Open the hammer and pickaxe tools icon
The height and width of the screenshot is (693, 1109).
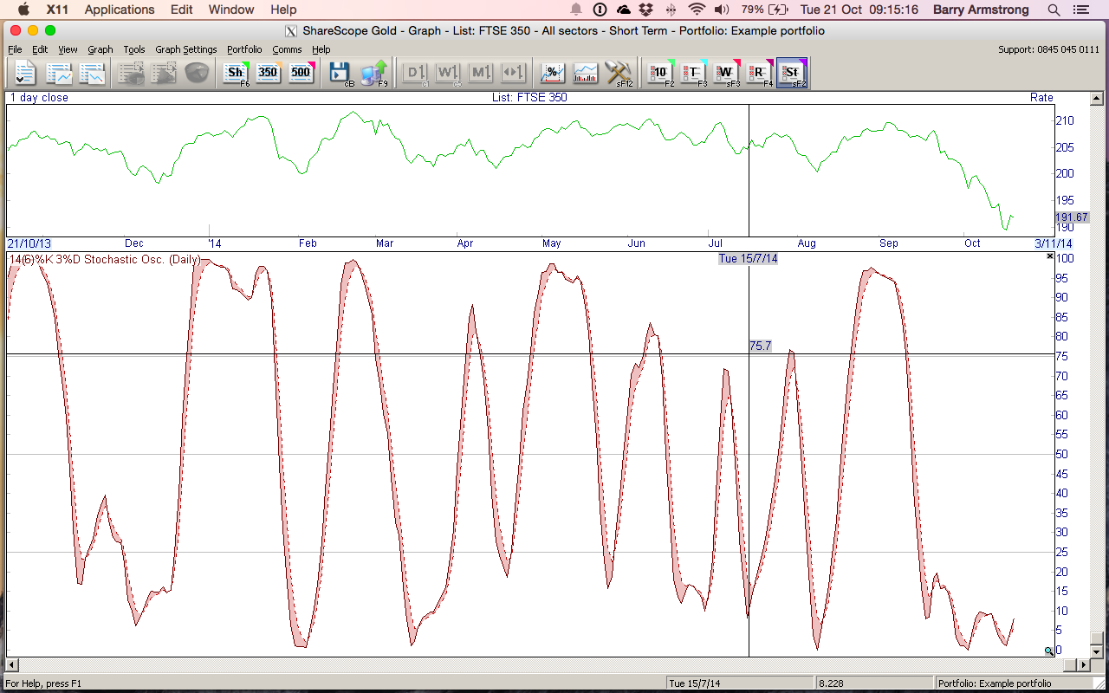tap(618, 73)
